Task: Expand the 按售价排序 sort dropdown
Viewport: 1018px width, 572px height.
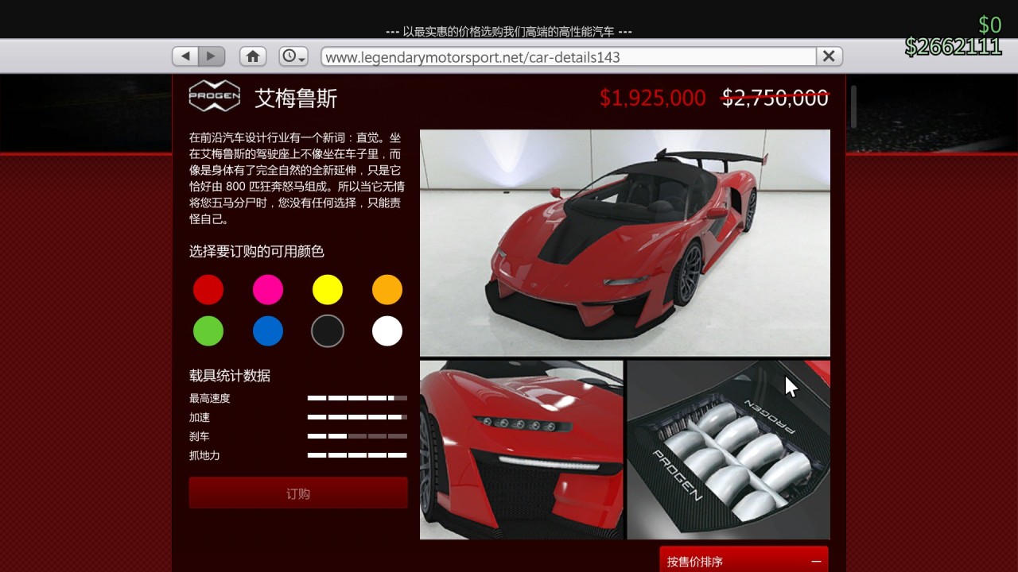Action: point(744,561)
